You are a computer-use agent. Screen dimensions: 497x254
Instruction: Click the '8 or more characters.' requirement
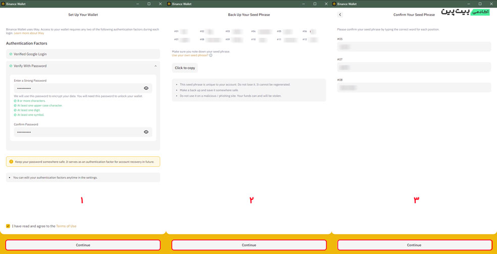tap(31, 101)
